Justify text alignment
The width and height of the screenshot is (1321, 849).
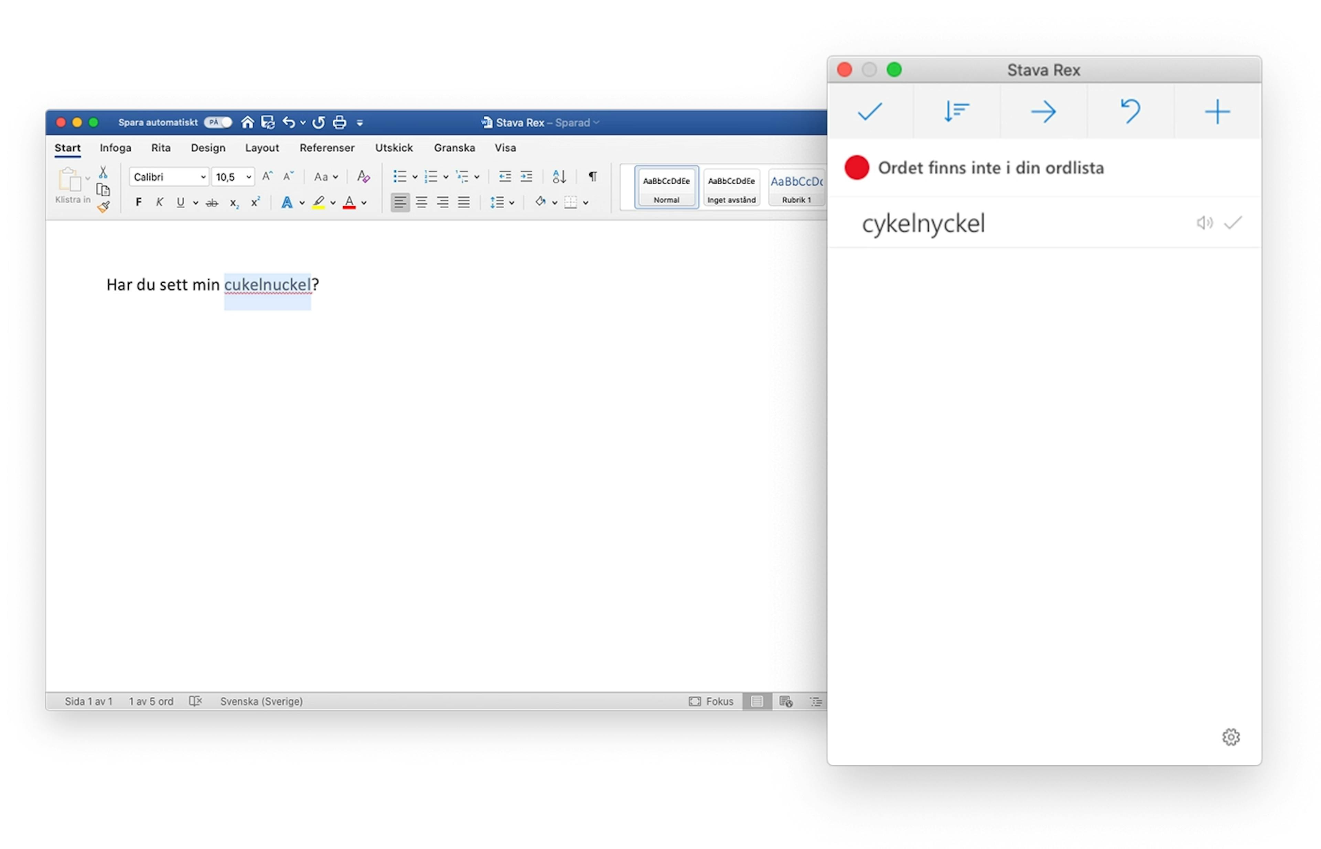[463, 202]
